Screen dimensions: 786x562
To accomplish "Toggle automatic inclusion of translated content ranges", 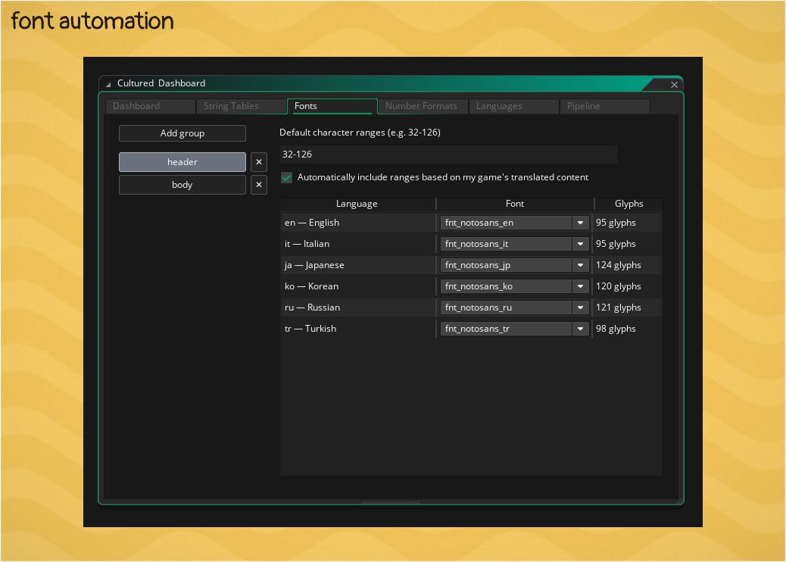I will tap(287, 177).
